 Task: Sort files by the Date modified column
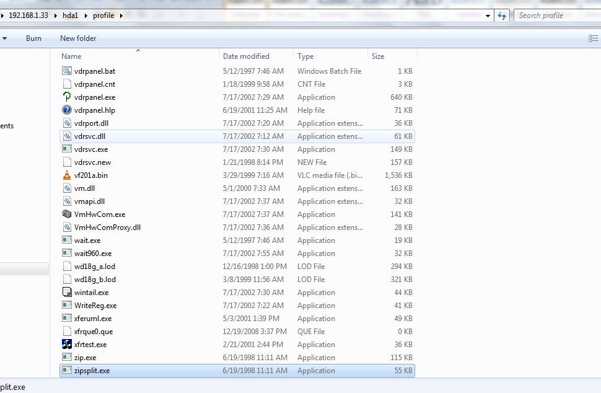246,56
